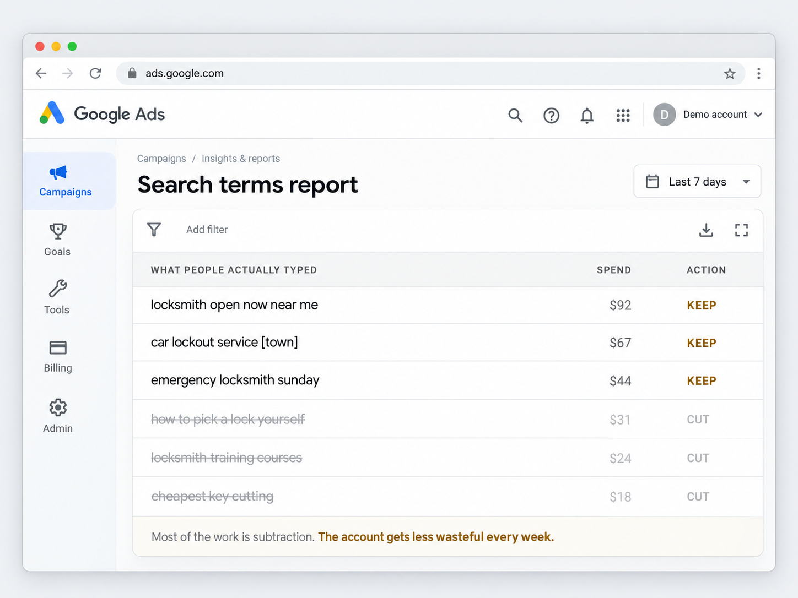
Task: Select 'locksmith open now near me' term
Action: [x=234, y=305]
